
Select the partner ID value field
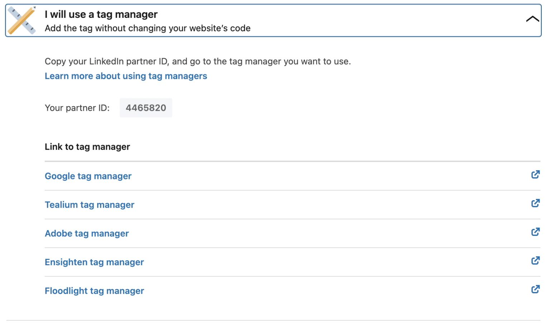tap(146, 108)
